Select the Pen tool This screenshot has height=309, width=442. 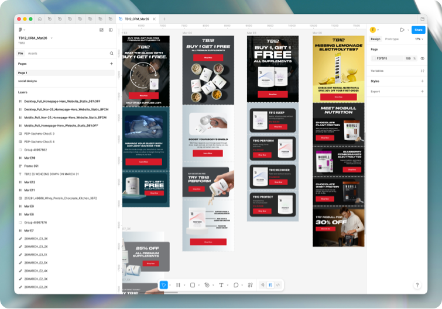[x=207, y=285]
